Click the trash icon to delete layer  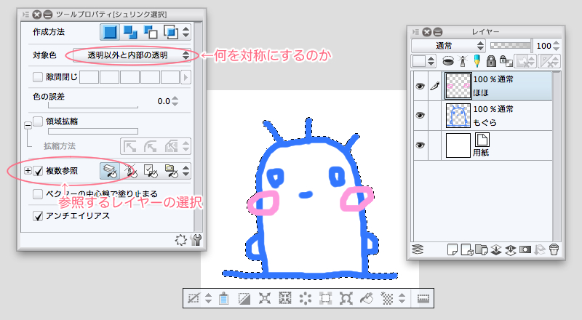(x=553, y=249)
